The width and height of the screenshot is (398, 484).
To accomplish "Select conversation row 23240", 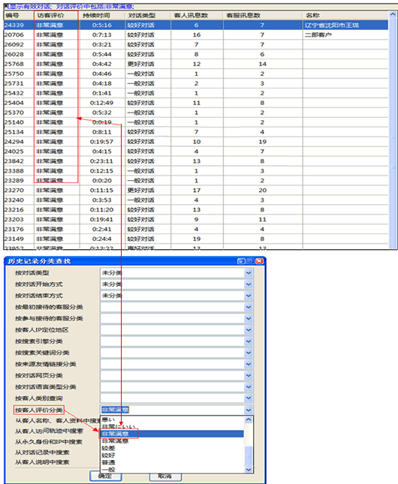I will click(x=196, y=200).
